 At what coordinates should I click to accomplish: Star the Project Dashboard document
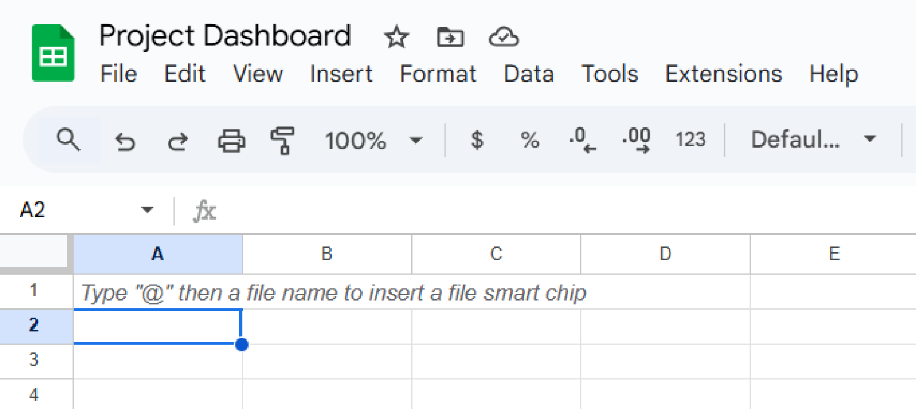(396, 38)
